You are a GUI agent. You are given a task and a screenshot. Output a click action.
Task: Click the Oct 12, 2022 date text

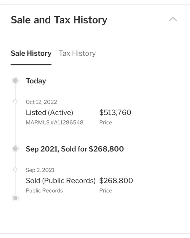(x=41, y=102)
